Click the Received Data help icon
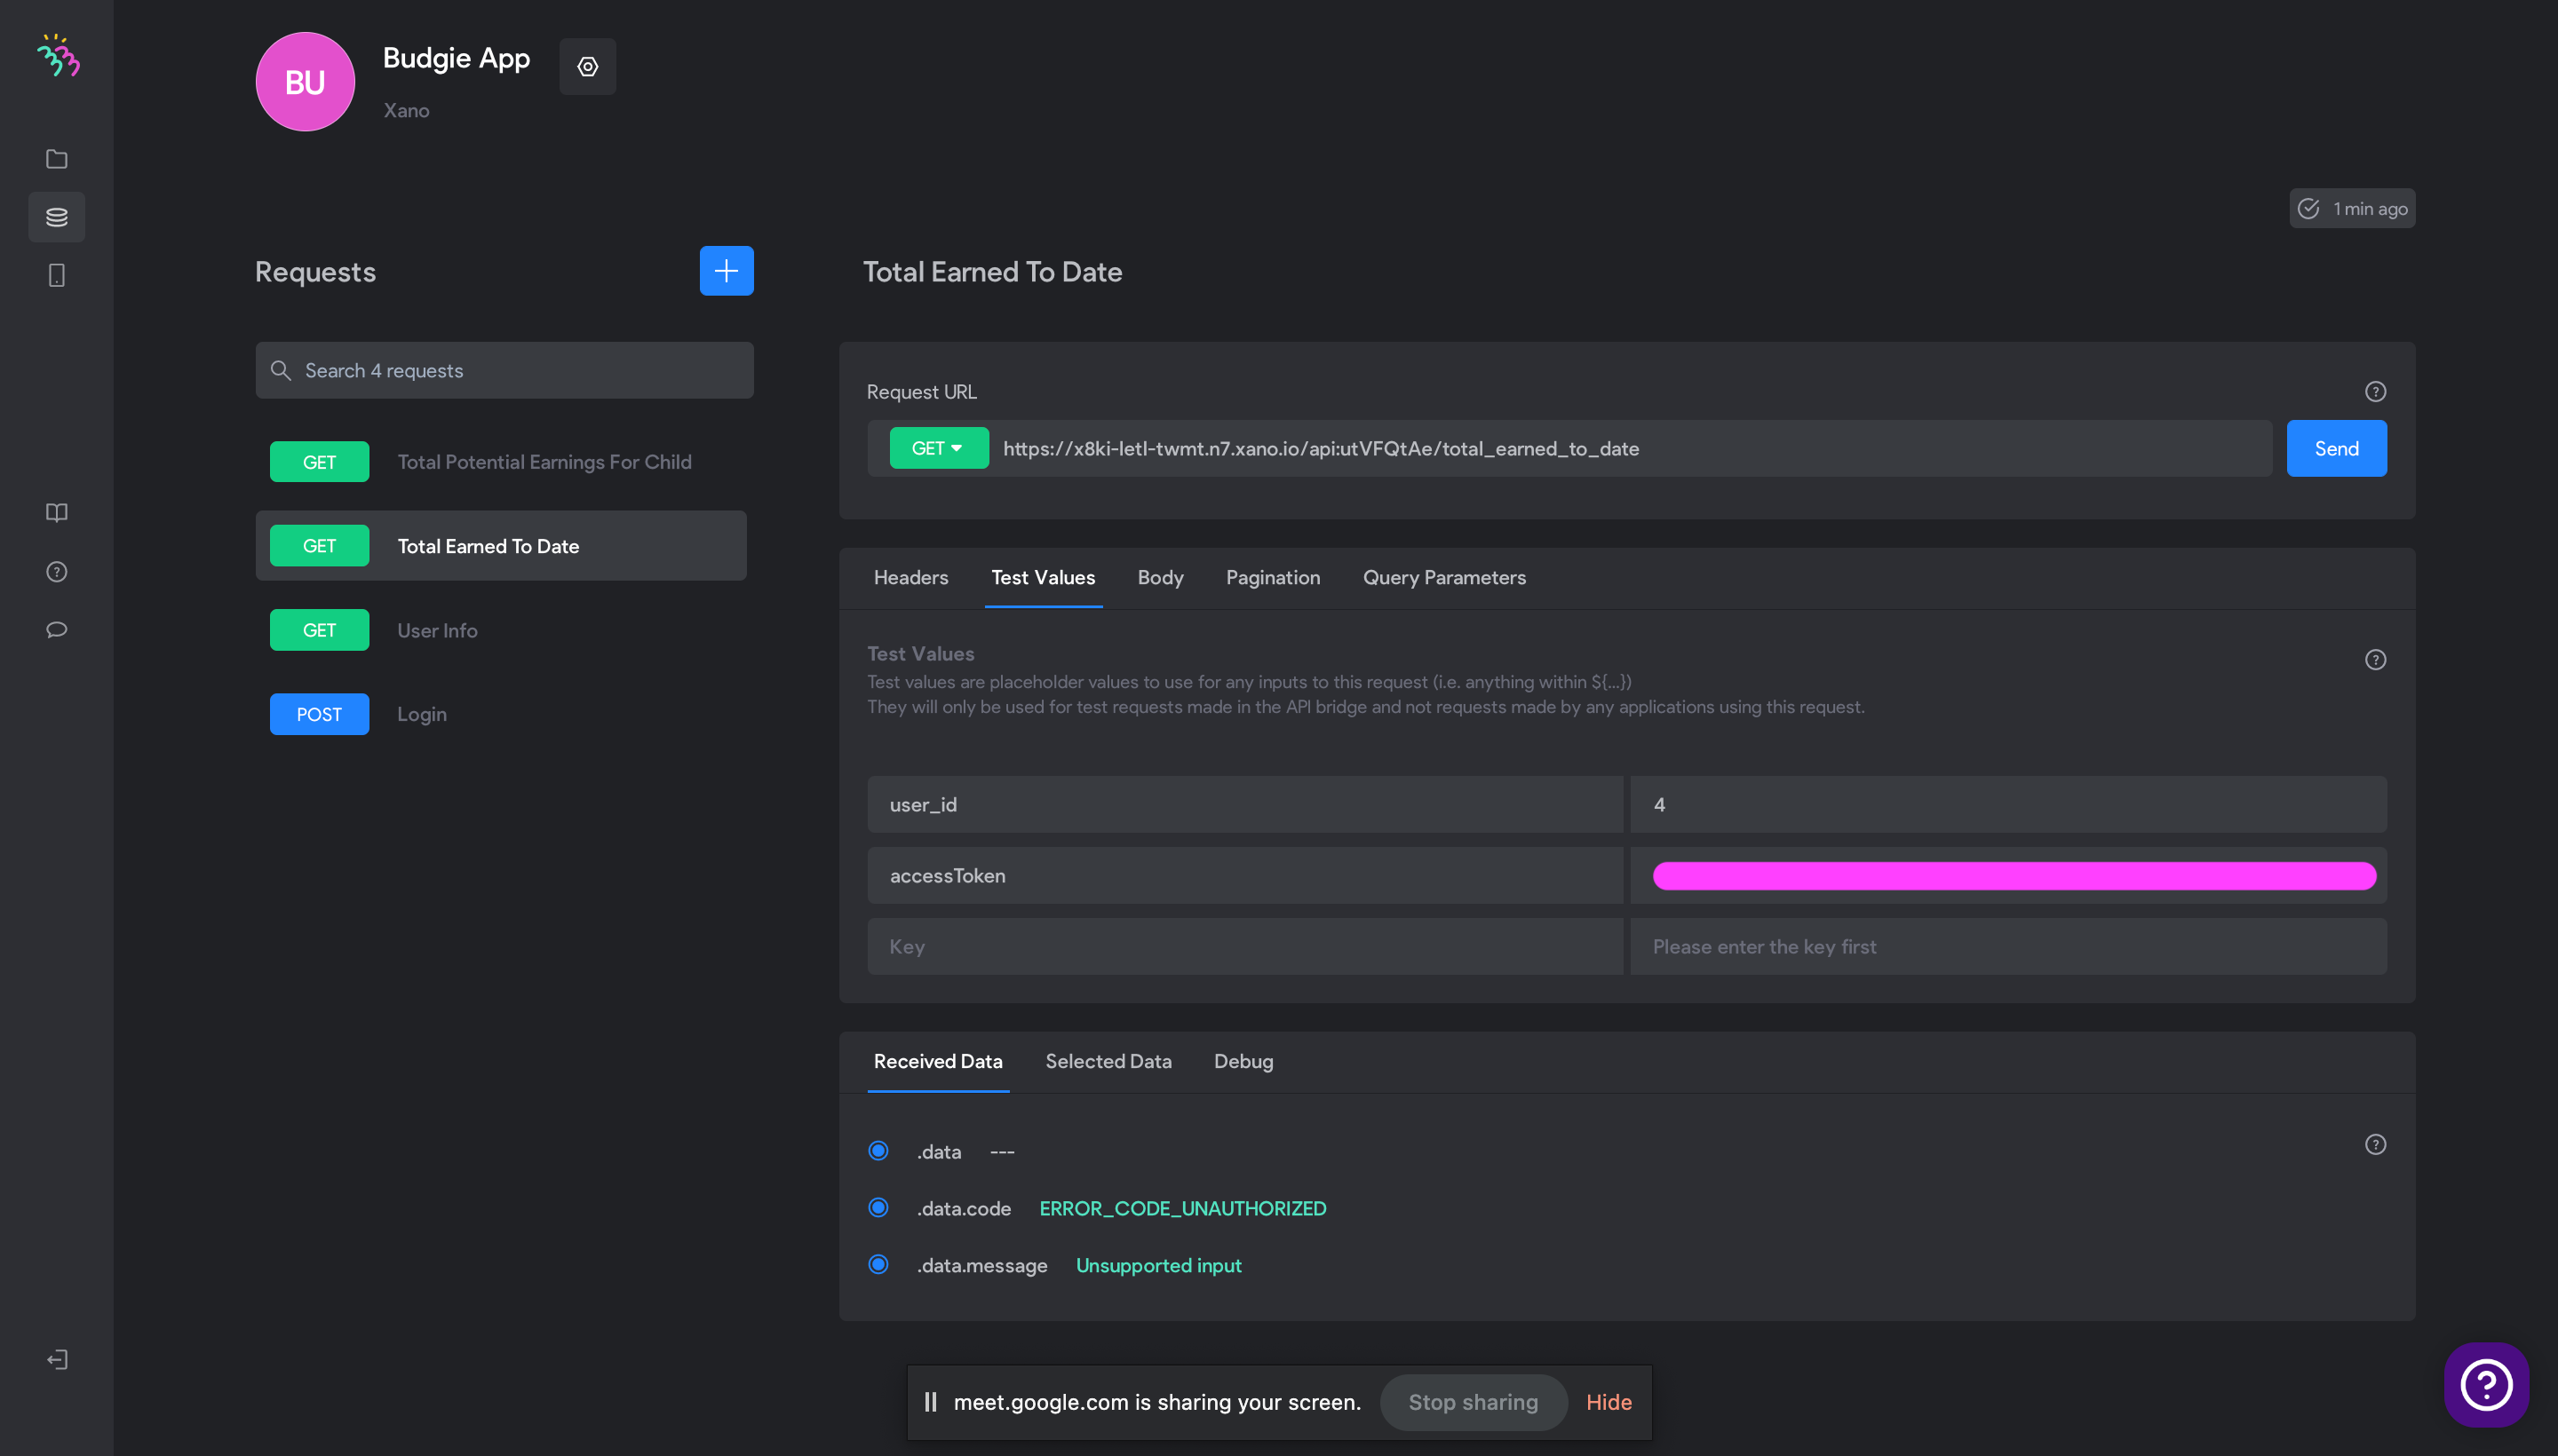This screenshot has height=1456, width=2558. pos(2375,1144)
